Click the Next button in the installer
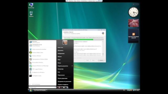The image size is (168, 94). [94, 60]
